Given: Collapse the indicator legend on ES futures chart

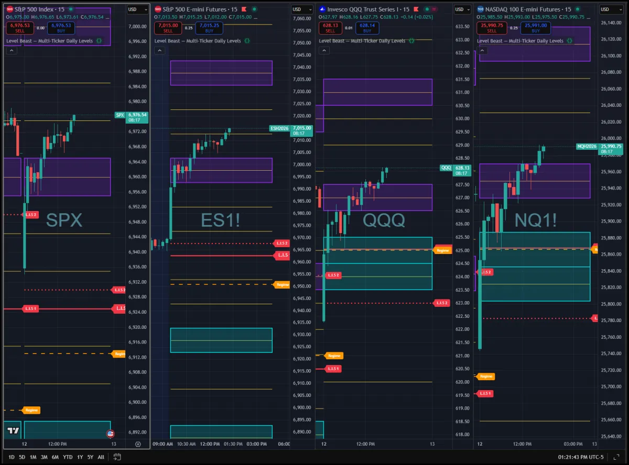Looking at the screenshot, I should click(x=159, y=50).
